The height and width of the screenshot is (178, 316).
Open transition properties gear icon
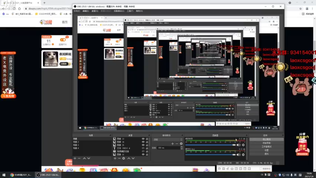coord(181,143)
